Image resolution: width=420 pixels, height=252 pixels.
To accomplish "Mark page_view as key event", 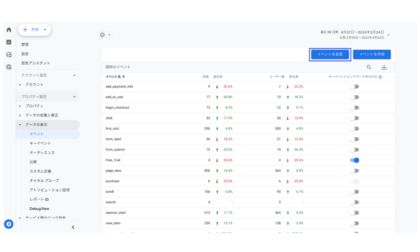I will (355, 171).
